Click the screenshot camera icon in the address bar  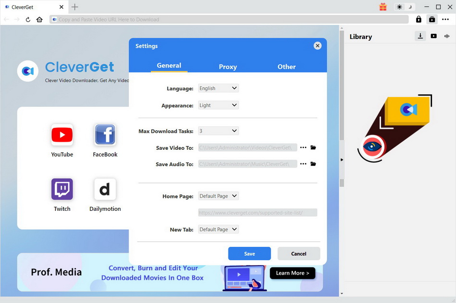click(x=432, y=19)
